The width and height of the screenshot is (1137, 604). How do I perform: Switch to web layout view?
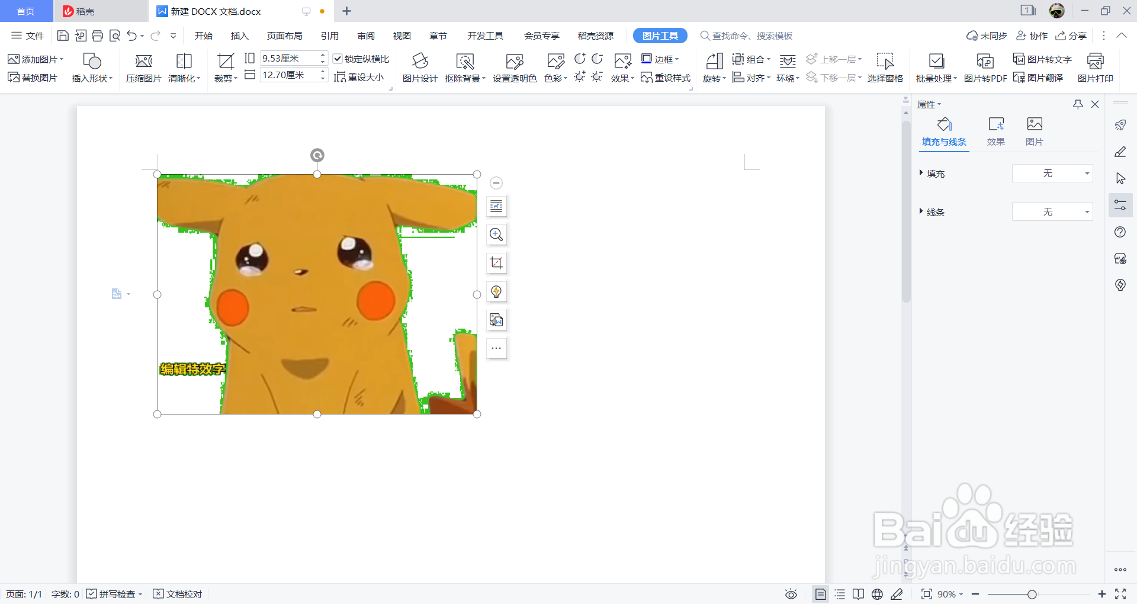pyautogui.click(x=877, y=594)
